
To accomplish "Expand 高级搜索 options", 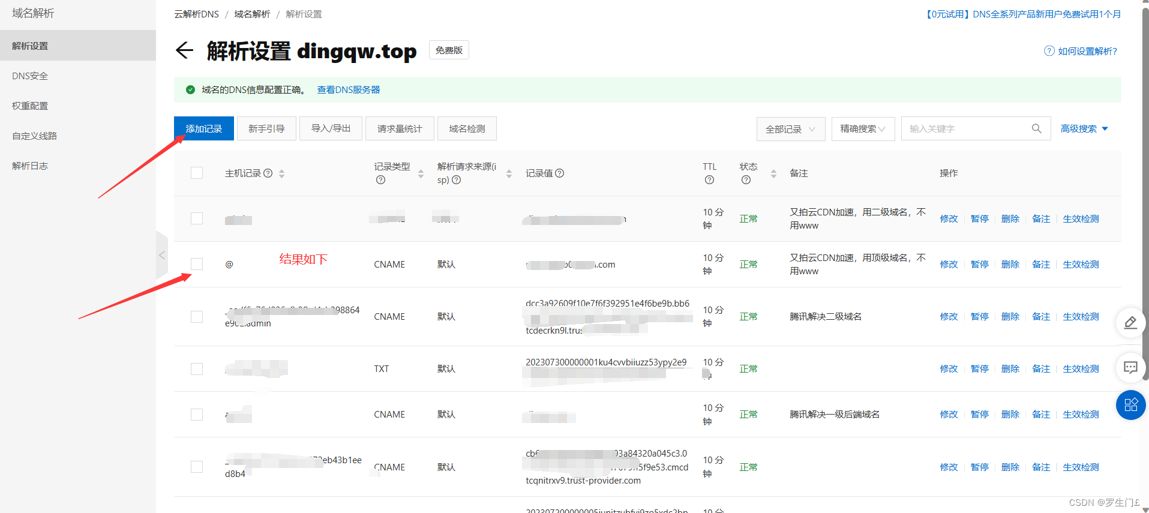I will tap(1084, 128).
